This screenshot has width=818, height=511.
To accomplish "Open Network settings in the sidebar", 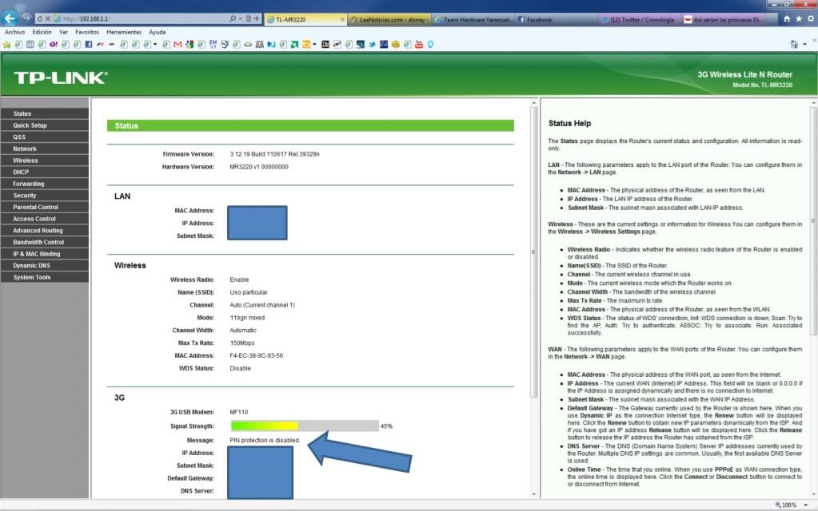I will click(x=44, y=149).
